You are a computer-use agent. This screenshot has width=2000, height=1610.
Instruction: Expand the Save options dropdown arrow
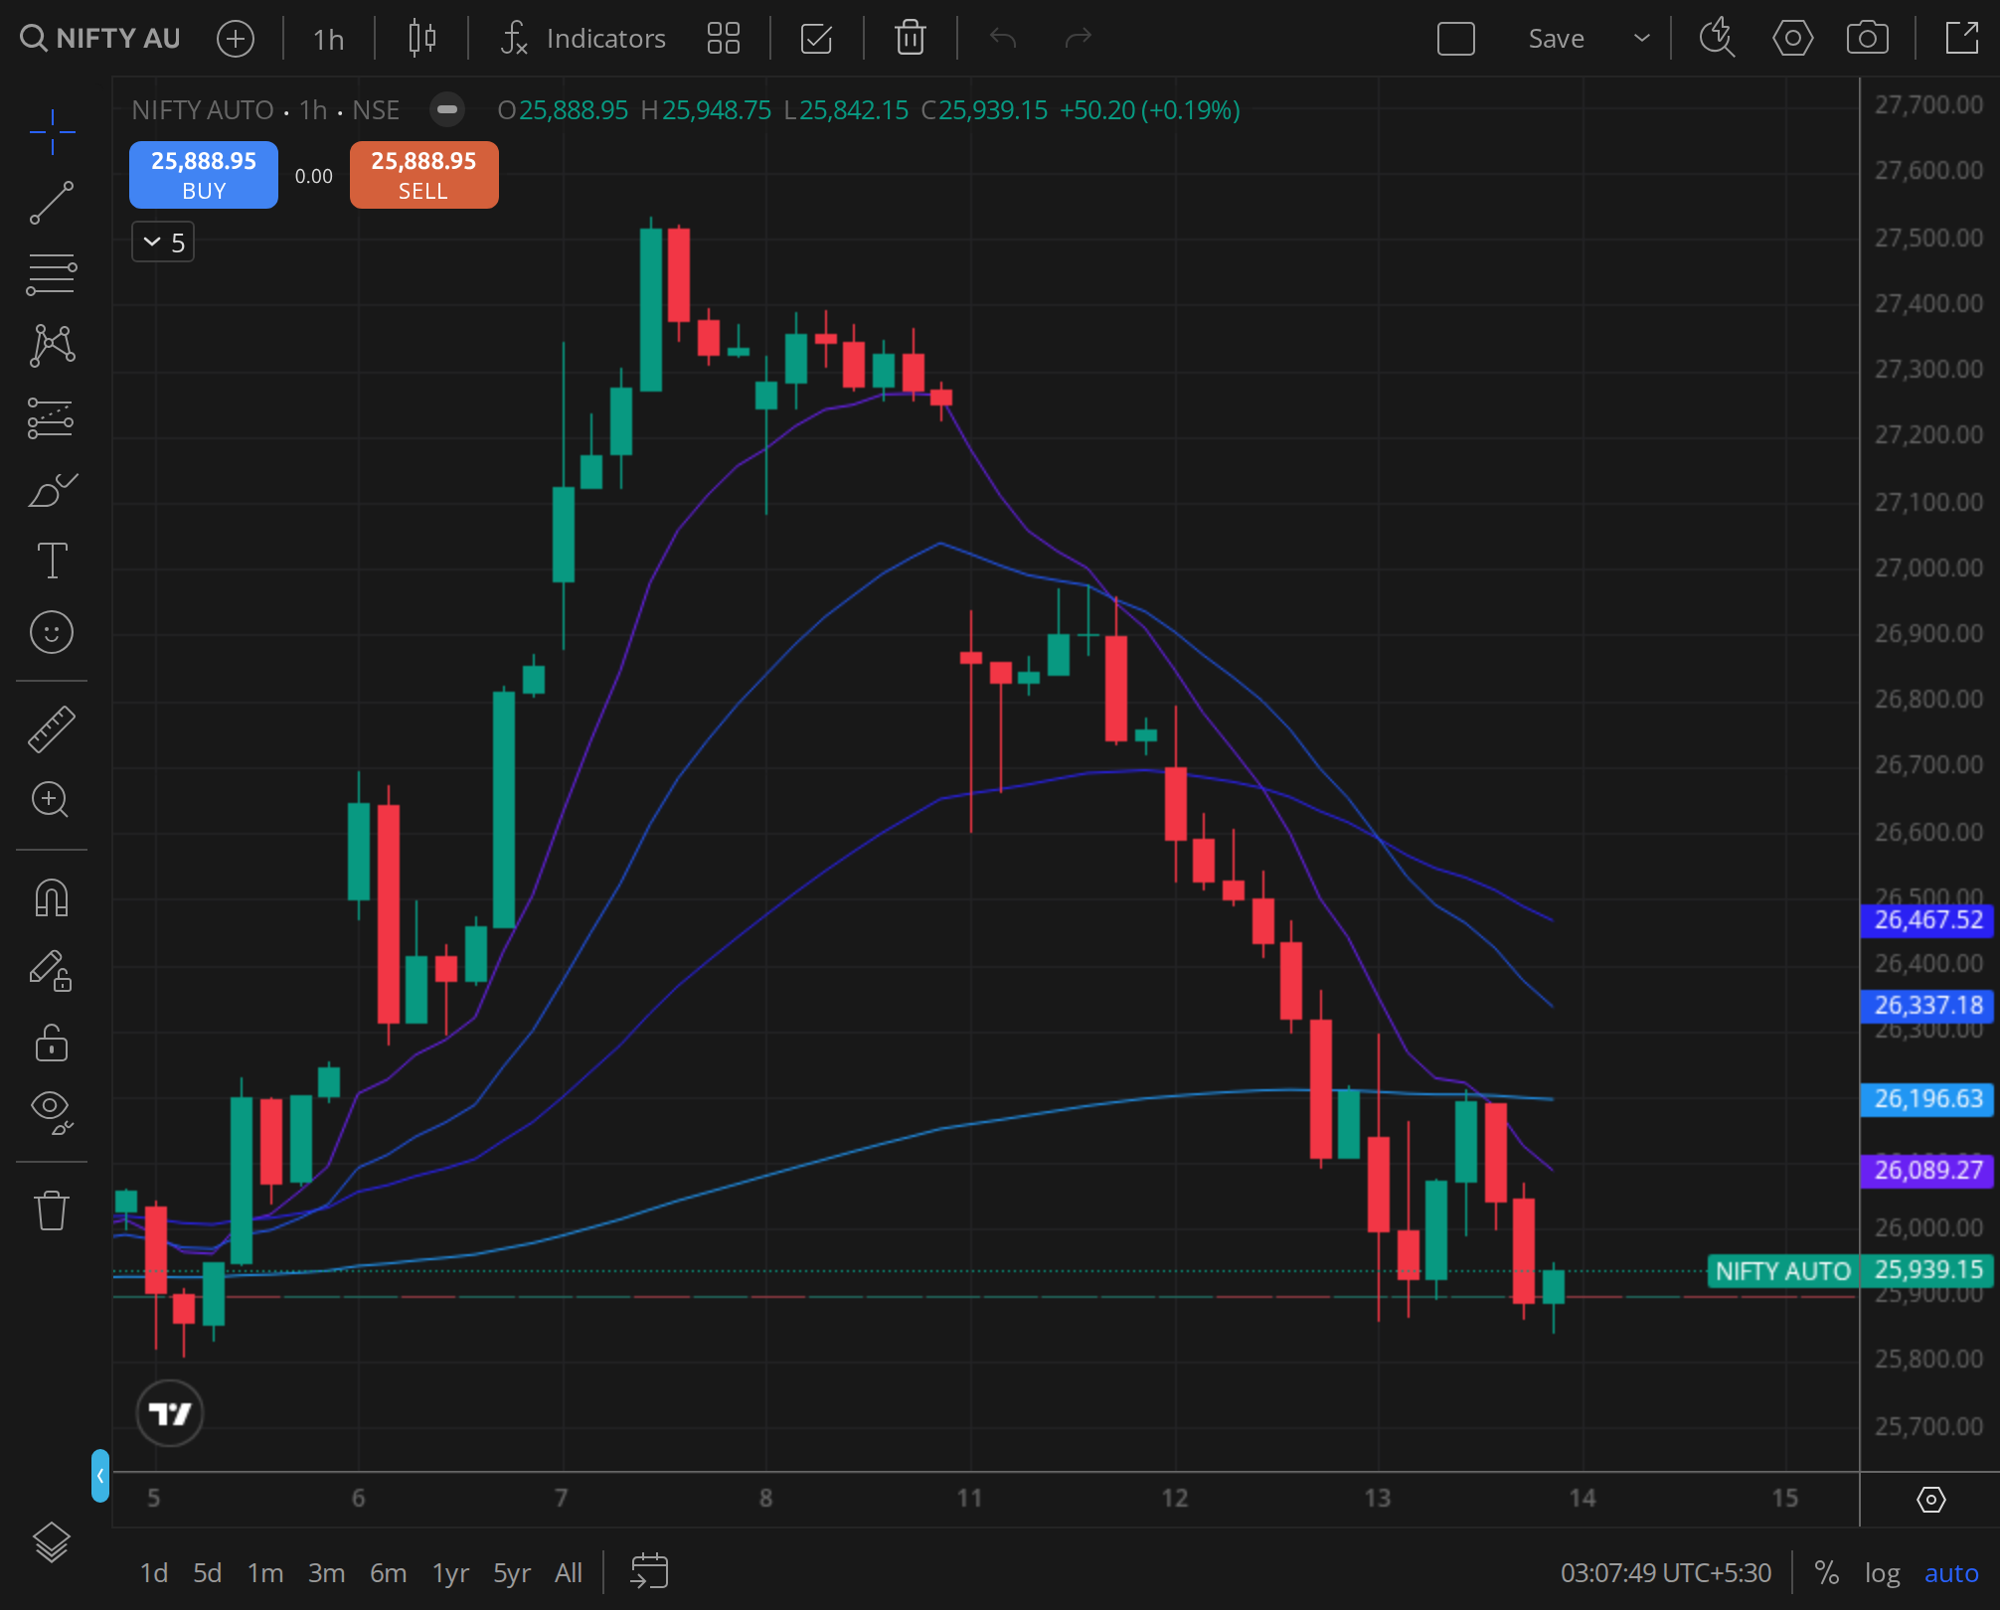[x=1642, y=39]
